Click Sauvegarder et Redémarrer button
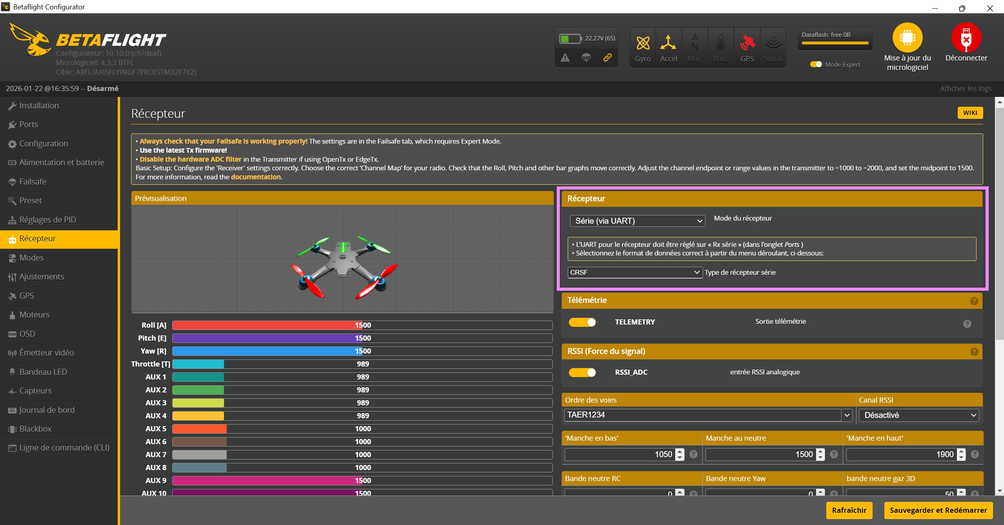 (x=938, y=510)
